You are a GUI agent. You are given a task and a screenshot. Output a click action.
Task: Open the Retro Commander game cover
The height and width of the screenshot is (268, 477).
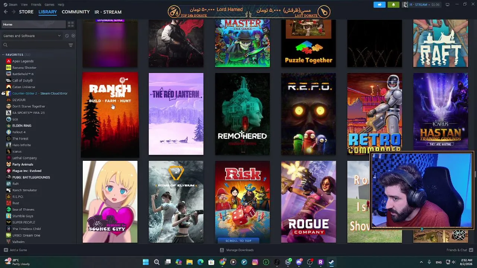(375, 113)
